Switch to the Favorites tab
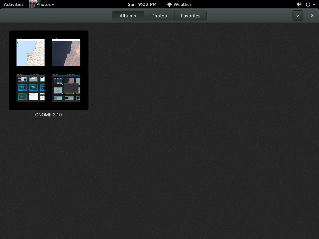 pos(191,16)
